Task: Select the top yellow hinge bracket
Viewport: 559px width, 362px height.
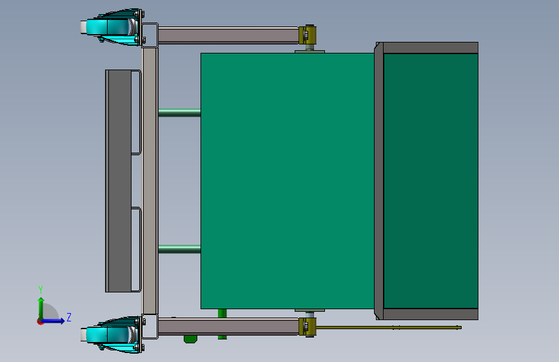Action: point(308,35)
